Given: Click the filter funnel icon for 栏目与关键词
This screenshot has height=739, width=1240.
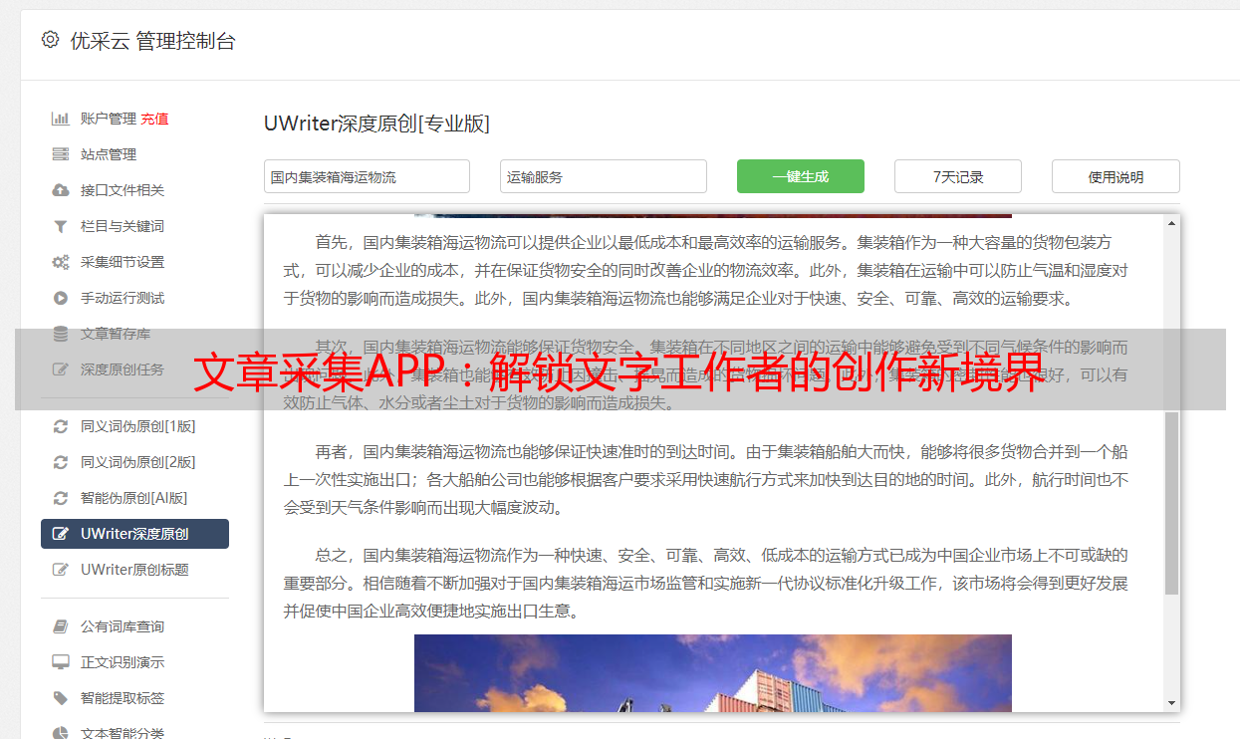Looking at the screenshot, I should (61, 226).
